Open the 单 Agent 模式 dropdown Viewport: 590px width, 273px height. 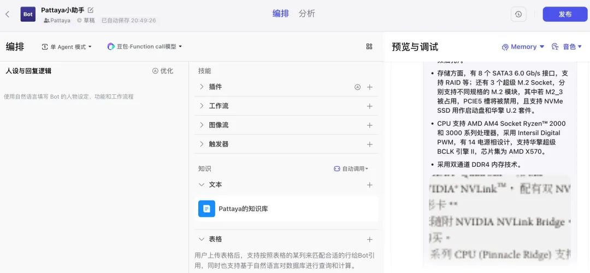67,47
